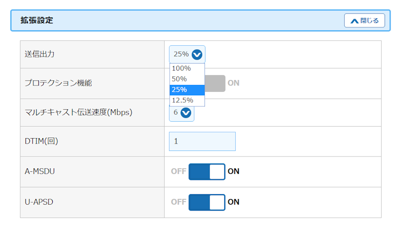This screenshot has width=398, height=226.
Task: Choose the 12.5% transmit power option
Action: pyautogui.click(x=183, y=100)
